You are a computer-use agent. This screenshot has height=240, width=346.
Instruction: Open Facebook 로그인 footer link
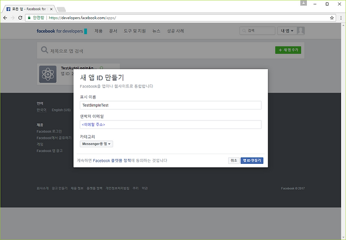(x=49, y=132)
